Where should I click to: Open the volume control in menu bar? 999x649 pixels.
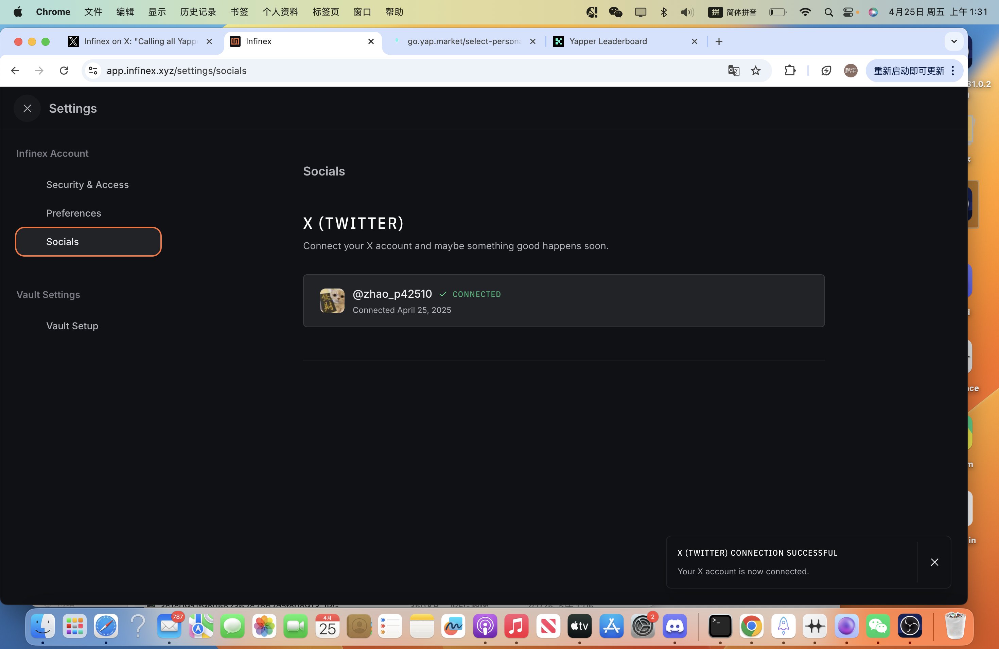[x=687, y=12]
